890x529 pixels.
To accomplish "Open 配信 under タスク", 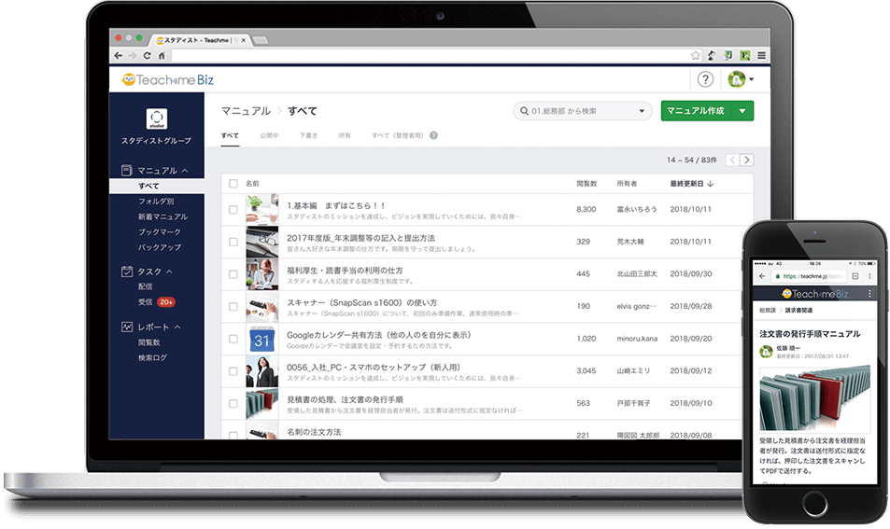I will (145, 287).
